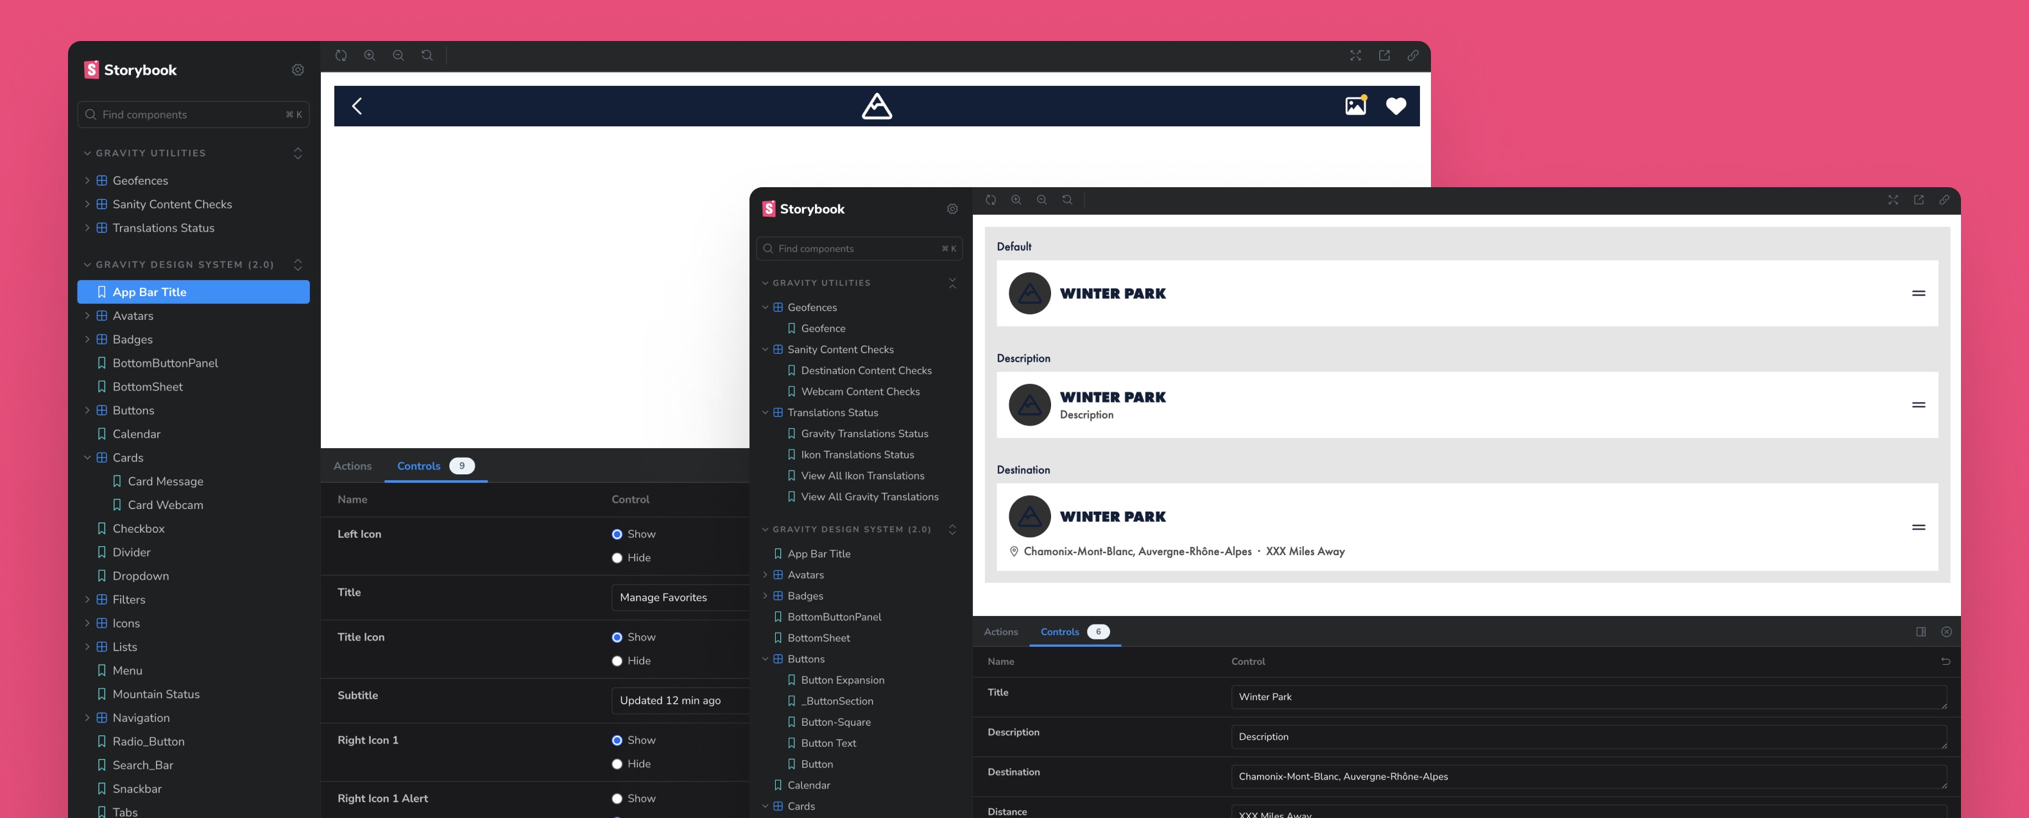Click the fullscreen icon in front window toolbar
The width and height of the screenshot is (2029, 818).
coord(1893,200)
